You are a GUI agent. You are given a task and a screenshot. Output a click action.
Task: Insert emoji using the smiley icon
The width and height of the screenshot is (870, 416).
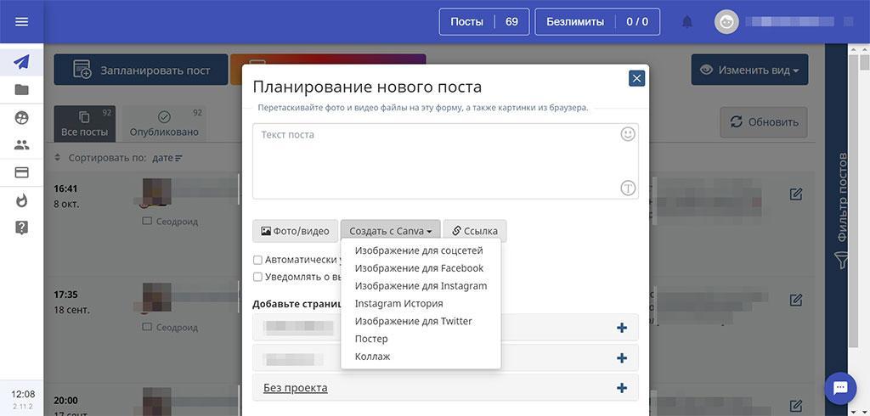[628, 134]
